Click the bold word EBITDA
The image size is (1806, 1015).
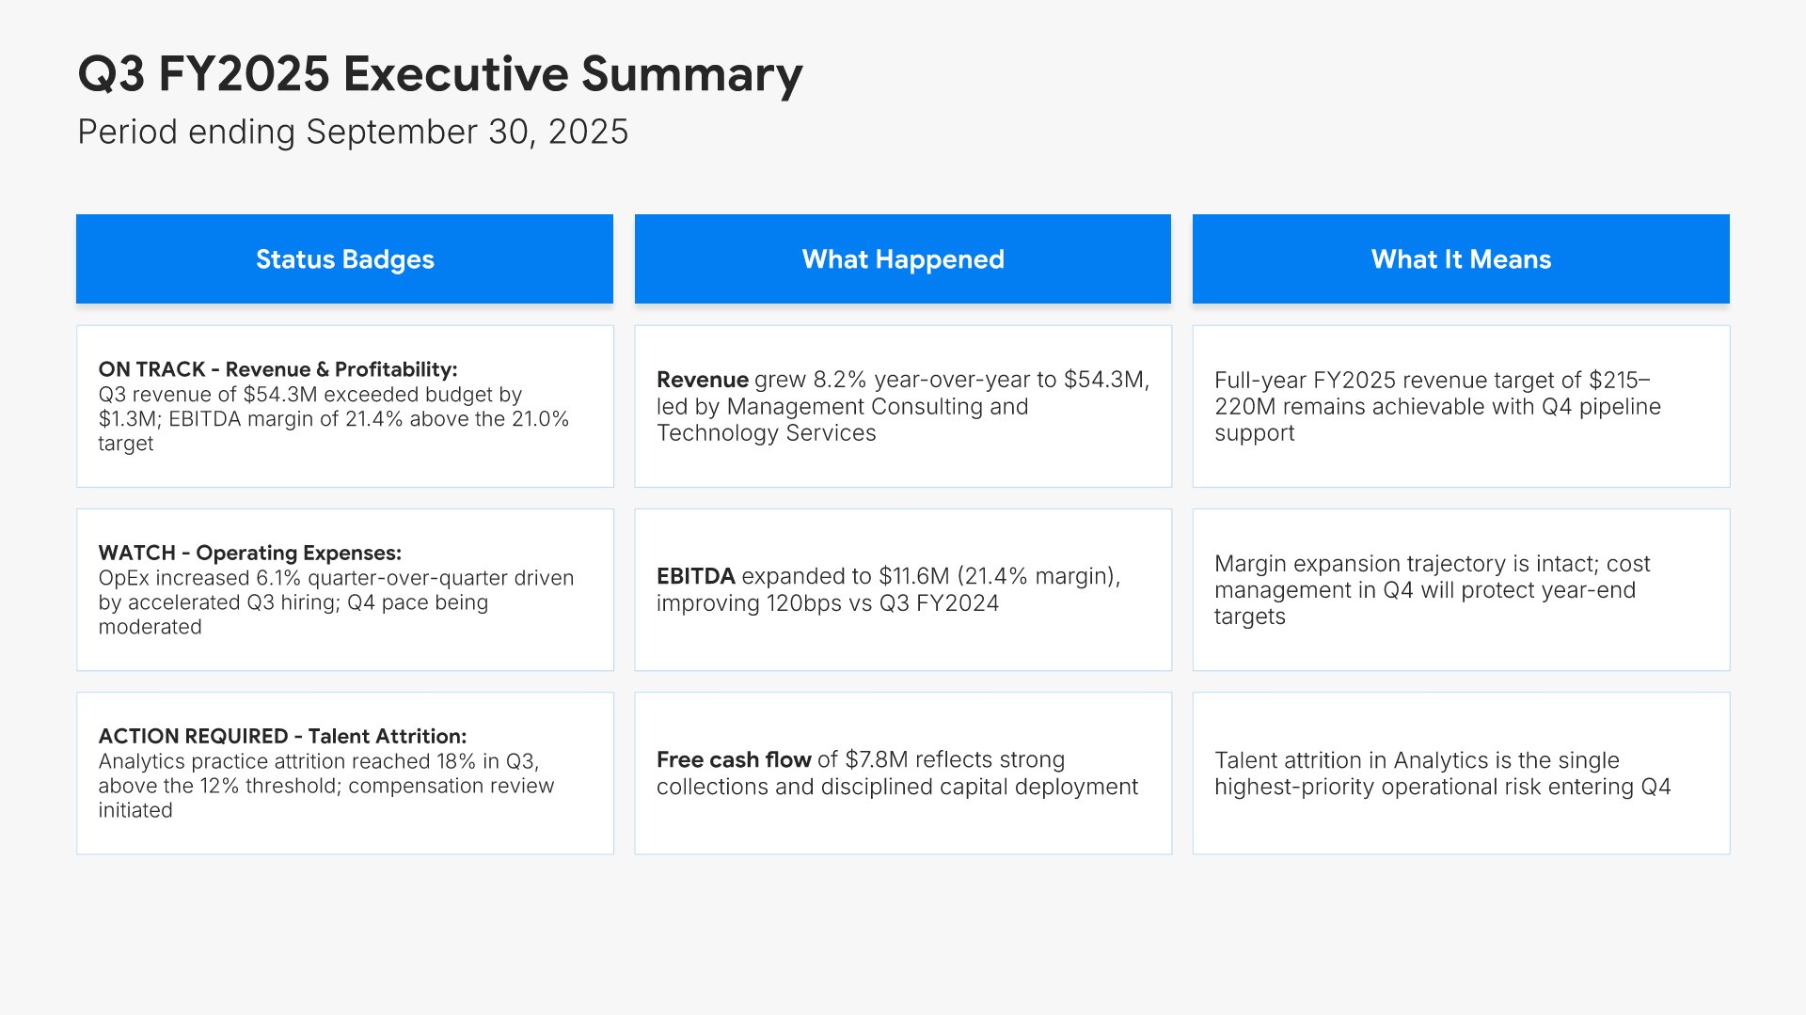pos(696,576)
